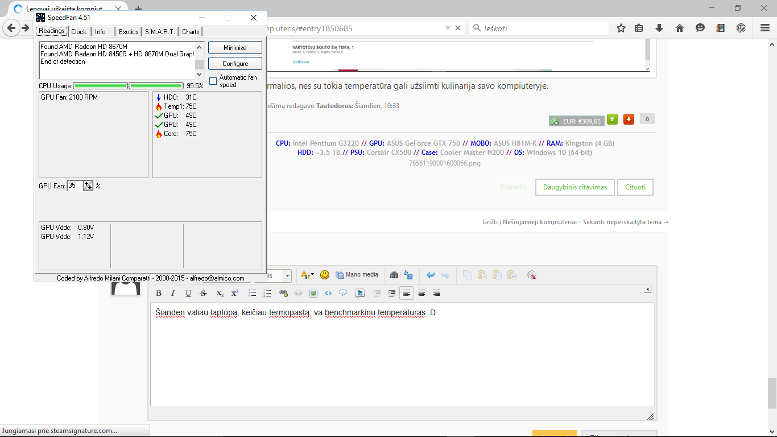Insert an image in the post

313,293
